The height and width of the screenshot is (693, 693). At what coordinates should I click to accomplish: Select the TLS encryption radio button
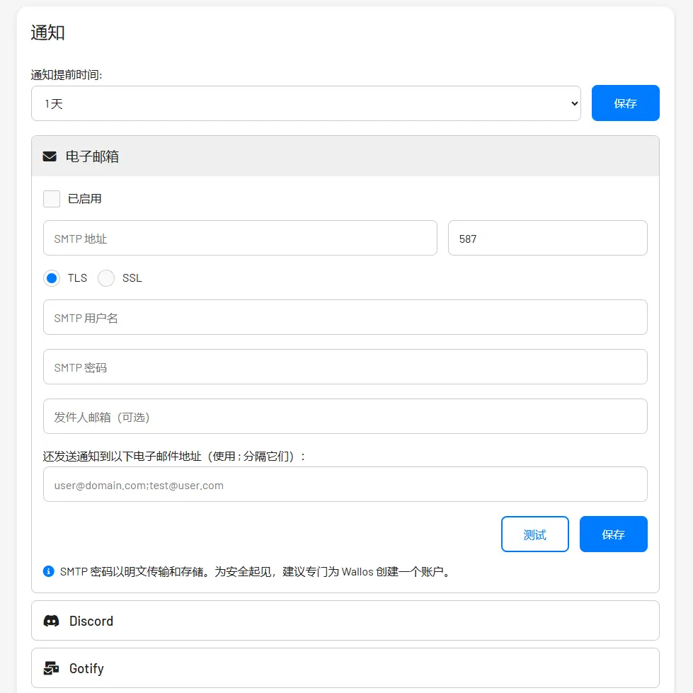point(51,278)
